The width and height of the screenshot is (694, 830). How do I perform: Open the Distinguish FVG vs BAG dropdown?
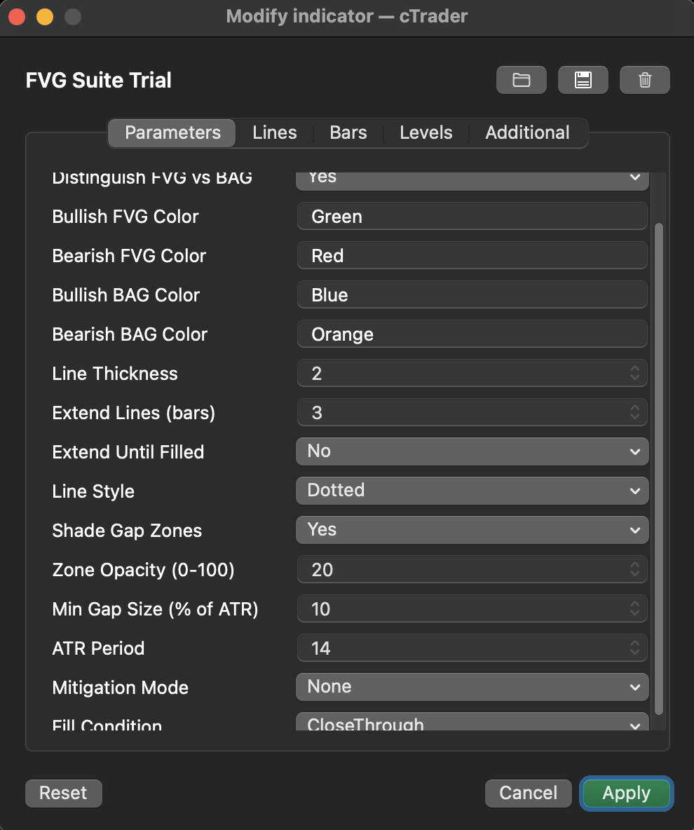pyautogui.click(x=471, y=177)
